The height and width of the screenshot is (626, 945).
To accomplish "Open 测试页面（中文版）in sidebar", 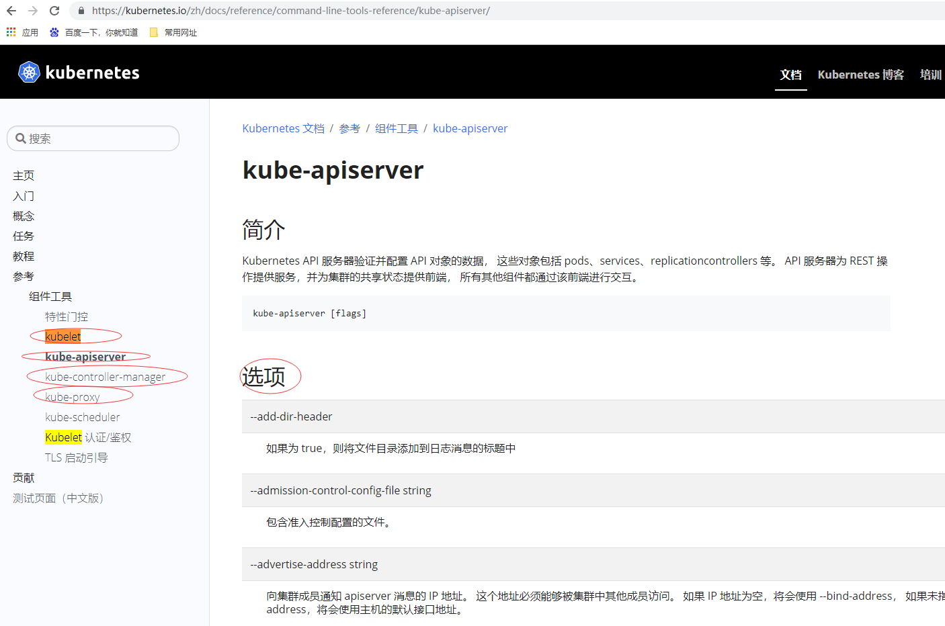I will 58,498.
